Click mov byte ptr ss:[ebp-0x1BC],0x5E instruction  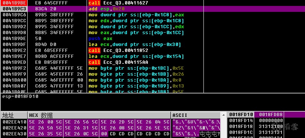click(x=136, y=68)
